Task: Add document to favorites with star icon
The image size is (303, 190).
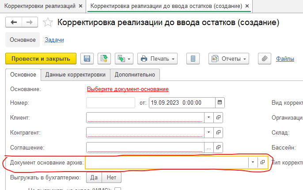Action: coord(49,23)
